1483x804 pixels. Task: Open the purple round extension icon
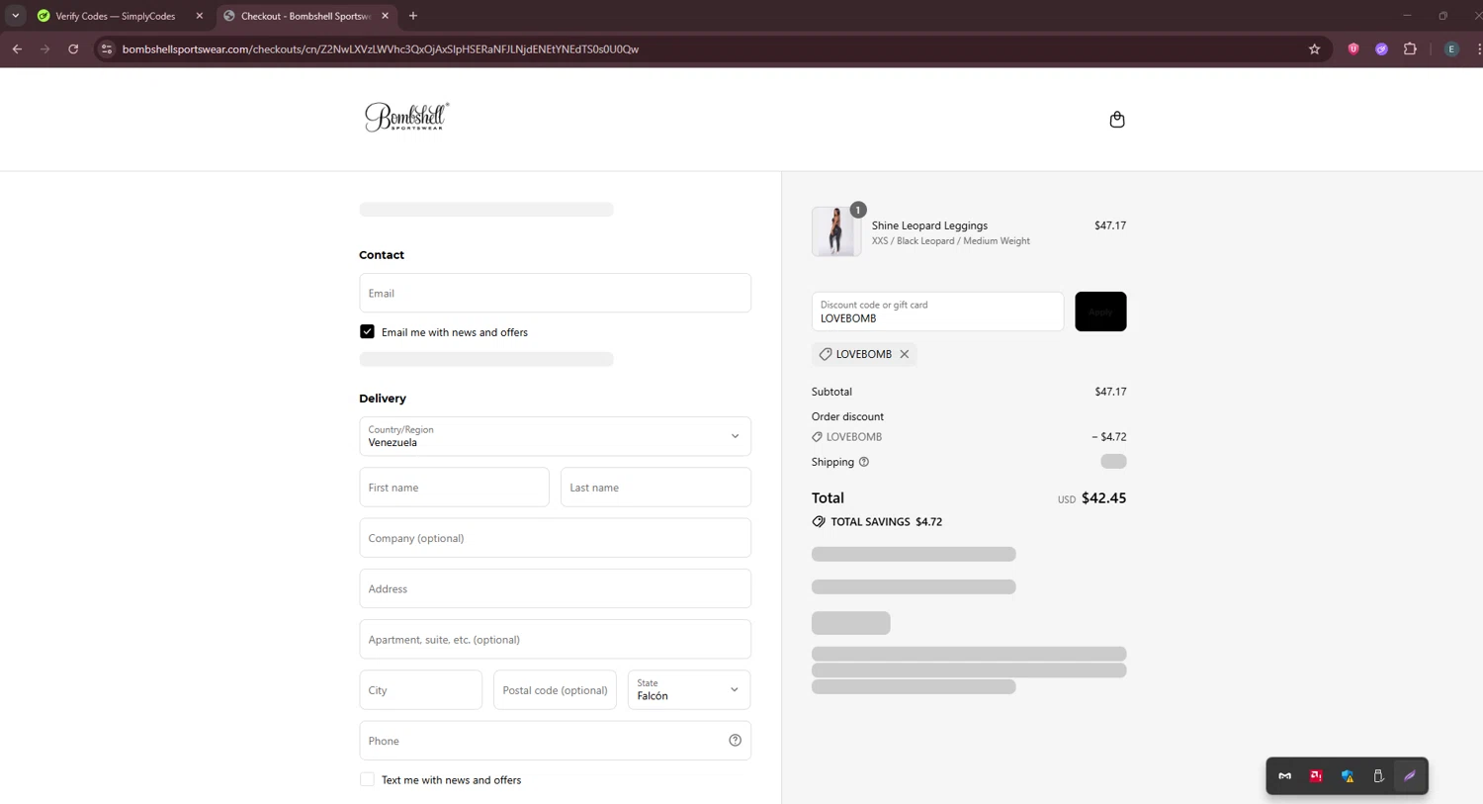coord(1381,49)
